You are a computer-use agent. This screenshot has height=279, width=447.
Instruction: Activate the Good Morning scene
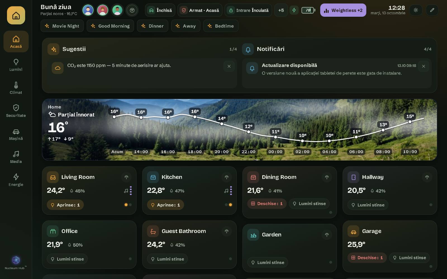pos(110,26)
